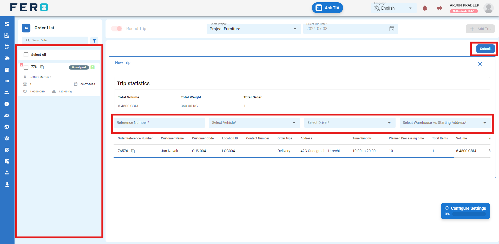Image resolution: width=499 pixels, height=244 pixels.
Task: Open the Select Vehicle dropdown
Action: pyautogui.click(x=254, y=123)
